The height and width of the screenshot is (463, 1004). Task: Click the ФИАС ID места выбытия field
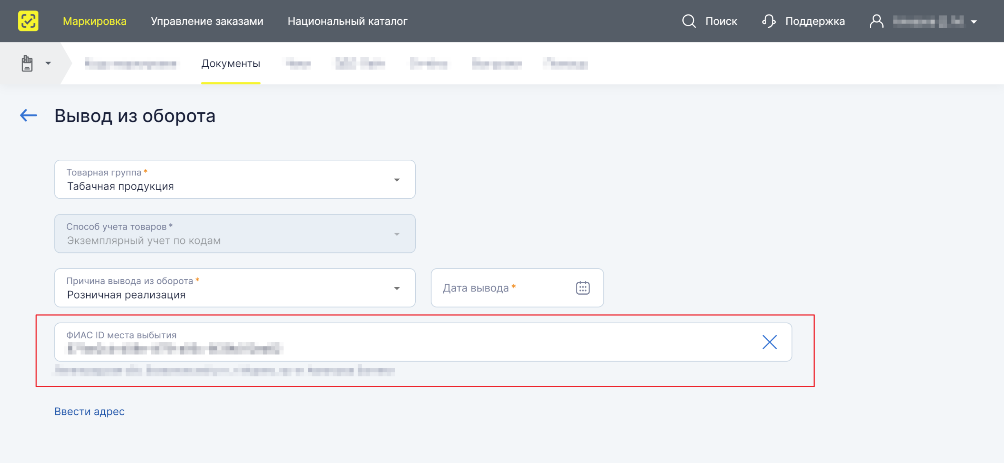(423, 342)
